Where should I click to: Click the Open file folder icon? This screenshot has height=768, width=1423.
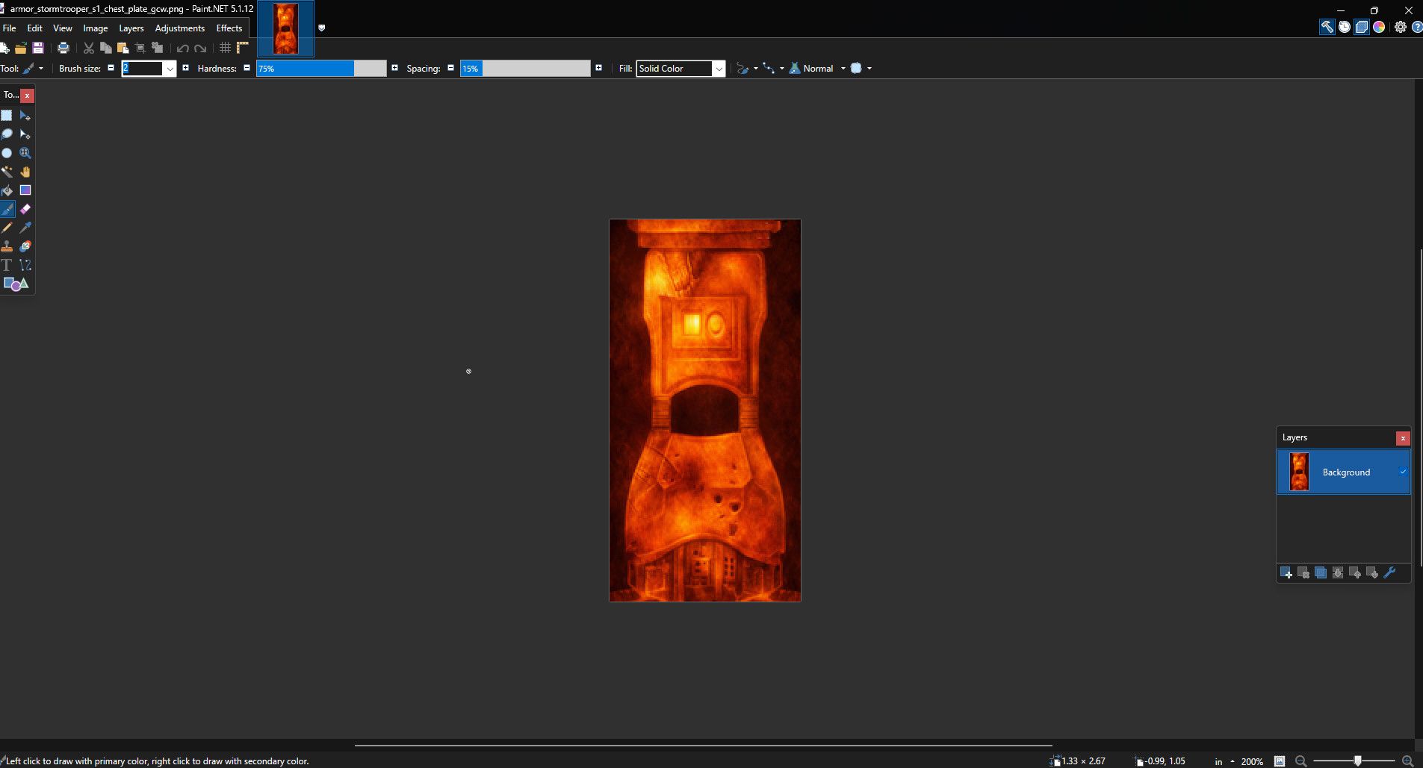[x=21, y=48]
